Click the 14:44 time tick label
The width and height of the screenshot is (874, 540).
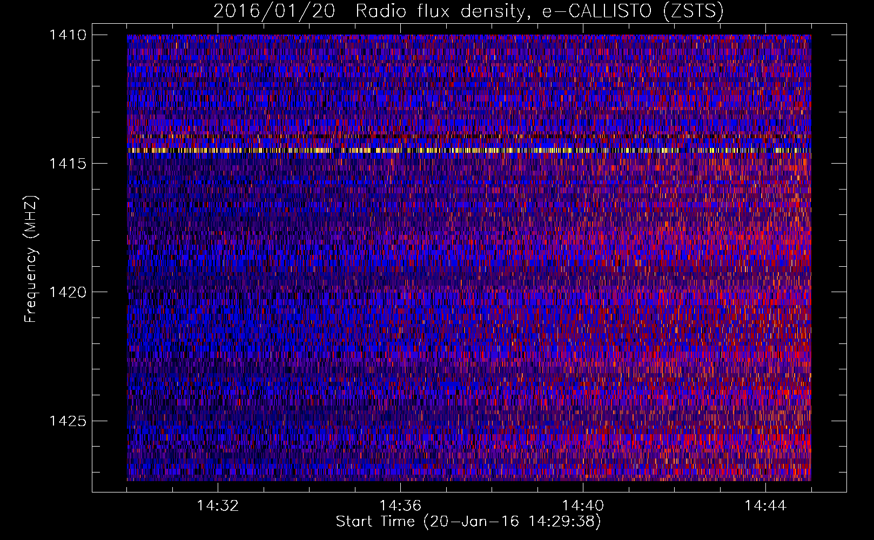[x=765, y=506]
